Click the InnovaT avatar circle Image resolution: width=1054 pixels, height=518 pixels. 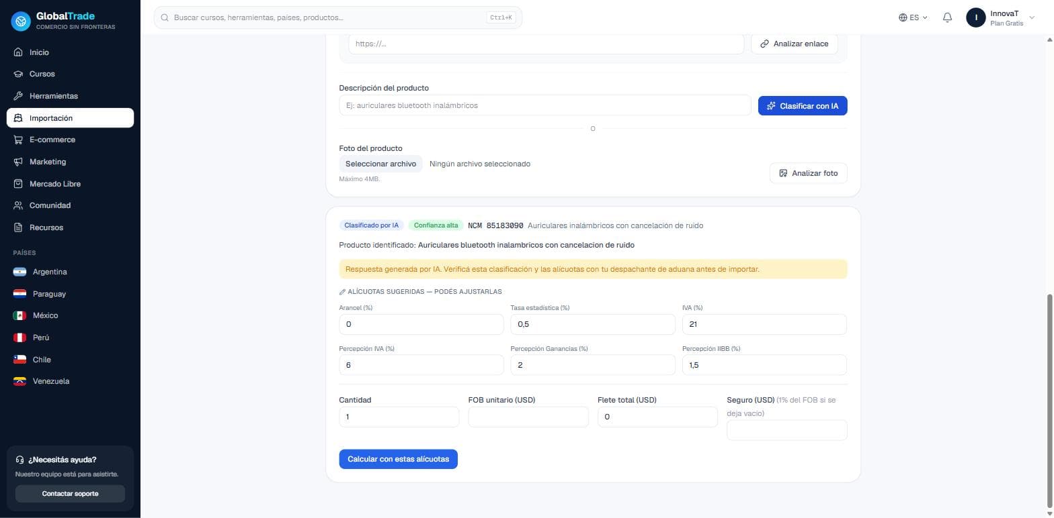point(975,17)
